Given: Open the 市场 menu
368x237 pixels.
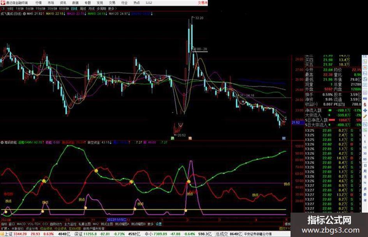Looking at the screenshot, I should [51, 3].
